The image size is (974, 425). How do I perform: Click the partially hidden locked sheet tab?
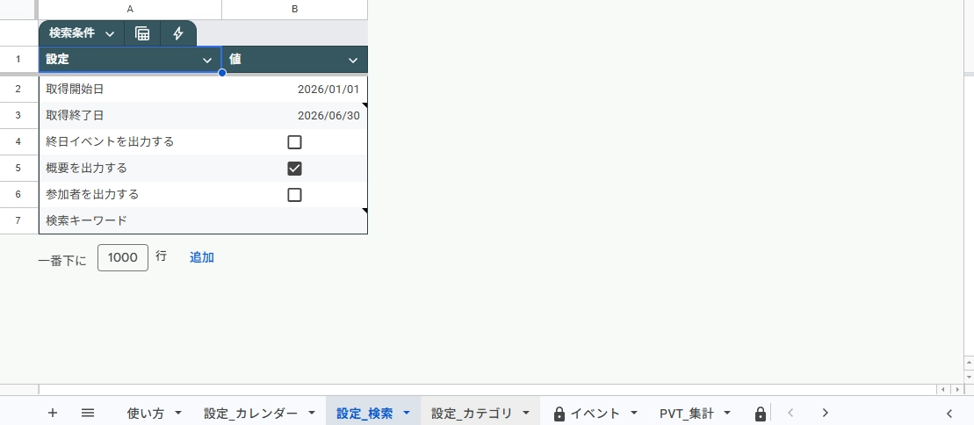[760, 414]
